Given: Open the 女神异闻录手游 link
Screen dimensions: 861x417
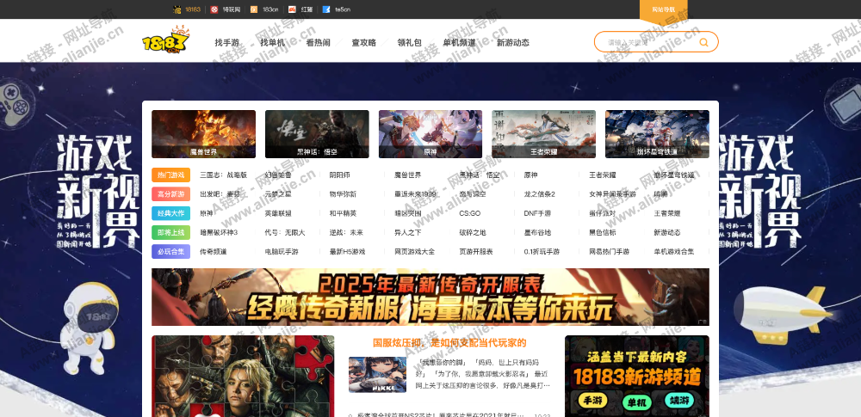Looking at the screenshot, I should click(x=612, y=194).
